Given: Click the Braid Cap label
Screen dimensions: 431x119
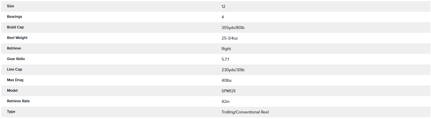Looking at the screenshot, I should (x=15, y=27).
